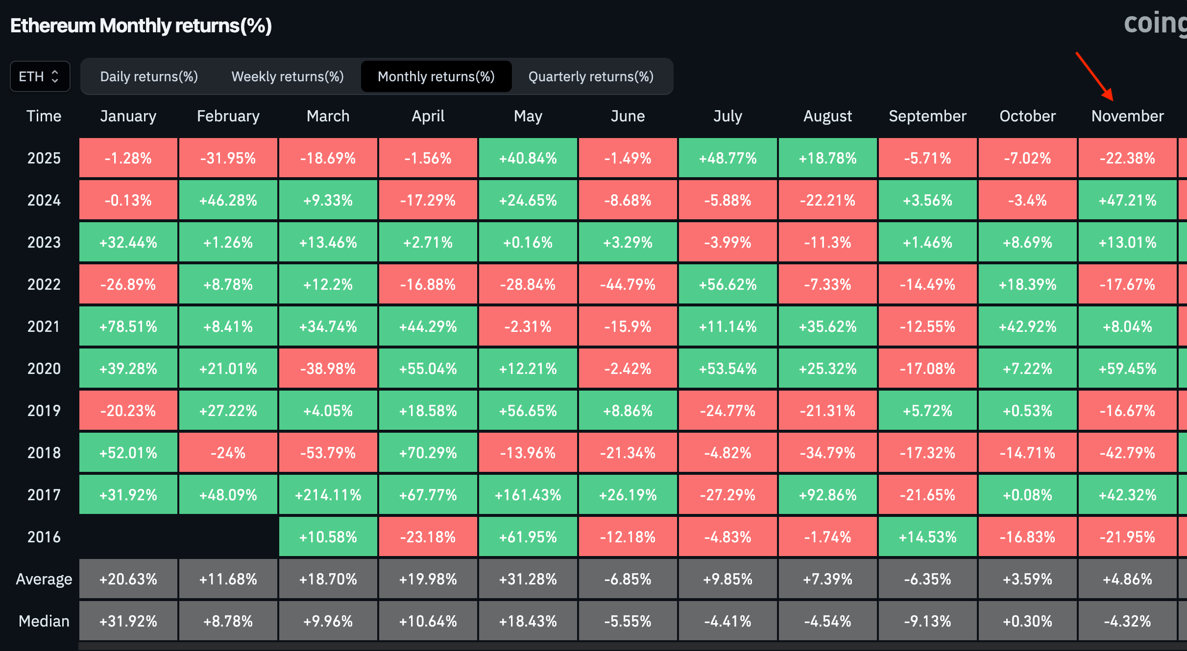Click the 2018 April +70.29% cell
Image resolution: width=1187 pixels, height=651 pixels.
[x=428, y=453]
